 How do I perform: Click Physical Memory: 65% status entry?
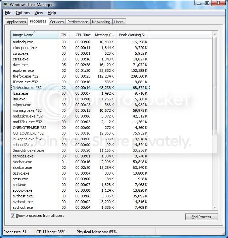pos(97,232)
